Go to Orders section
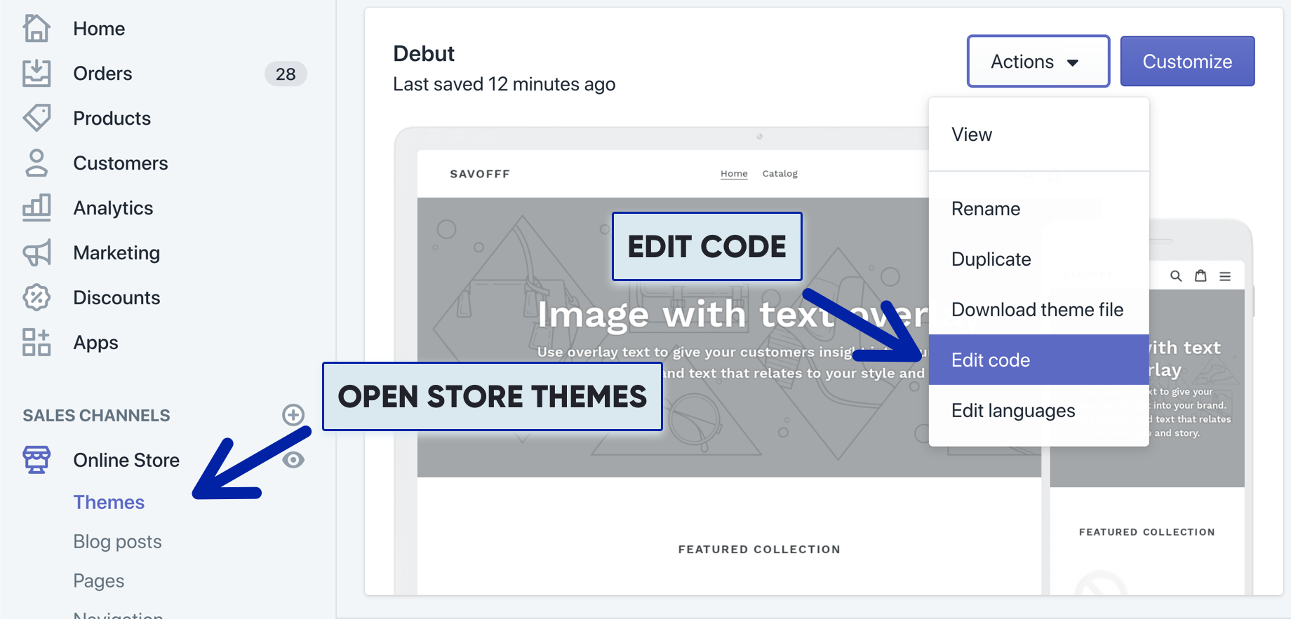The width and height of the screenshot is (1291, 619). point(102,74)
